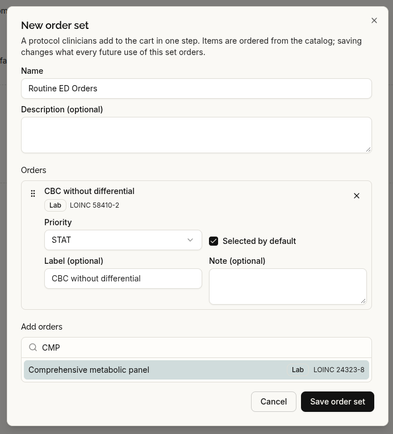393x434 pixels.
Task: Click the Lab badge in the CMP result
Action: coord(298,370)
